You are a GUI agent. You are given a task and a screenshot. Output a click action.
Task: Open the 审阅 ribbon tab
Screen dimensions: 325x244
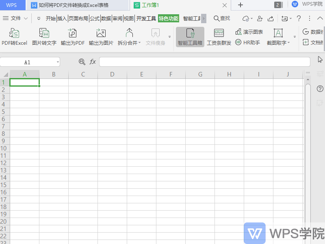pyautogui.click(x=117, y=18)
